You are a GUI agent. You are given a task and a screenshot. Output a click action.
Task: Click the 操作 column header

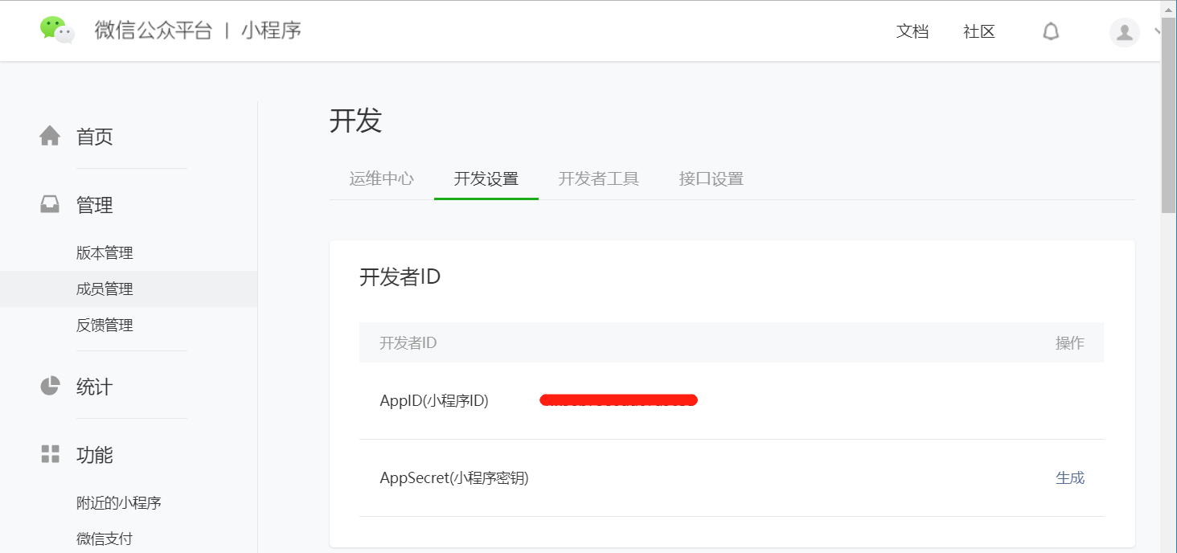(1070, 343)
